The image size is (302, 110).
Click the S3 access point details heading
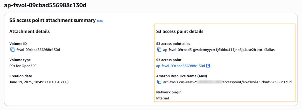click(180, 31)
